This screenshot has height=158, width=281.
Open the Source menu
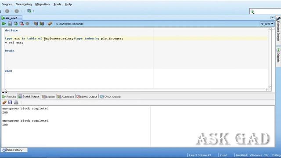(x=7, y=4)
